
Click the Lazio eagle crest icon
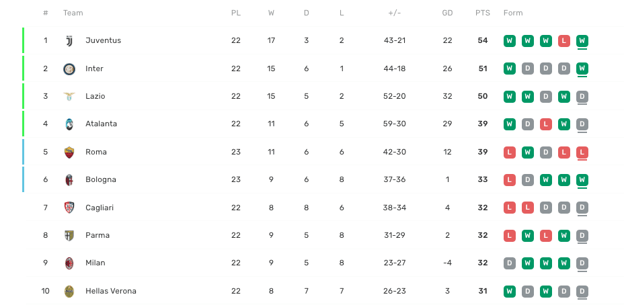69,96
